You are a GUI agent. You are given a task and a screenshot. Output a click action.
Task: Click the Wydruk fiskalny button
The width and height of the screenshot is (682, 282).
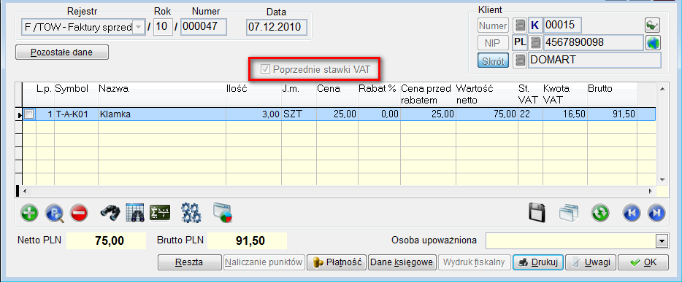tap(474, 262)
